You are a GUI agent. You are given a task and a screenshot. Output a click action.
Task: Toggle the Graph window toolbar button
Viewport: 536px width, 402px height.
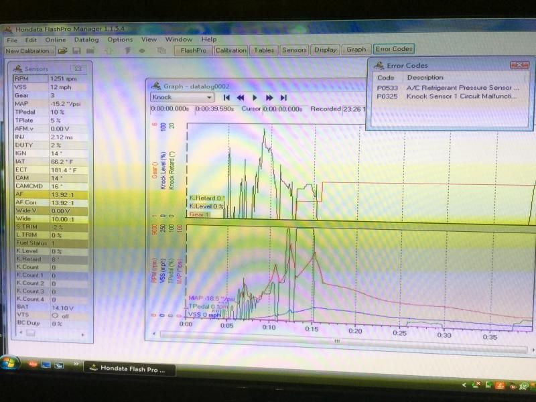pos(356,50)
